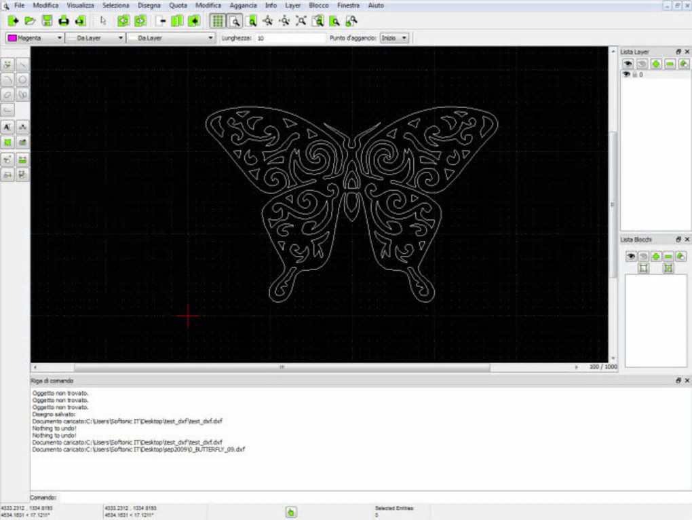
Task: Hide all layers with greyed eye icon
Action: tap(642, 64)
